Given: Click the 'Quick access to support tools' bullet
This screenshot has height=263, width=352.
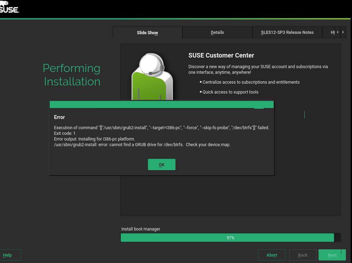Looking at the screenshot, I should (230, 92).
